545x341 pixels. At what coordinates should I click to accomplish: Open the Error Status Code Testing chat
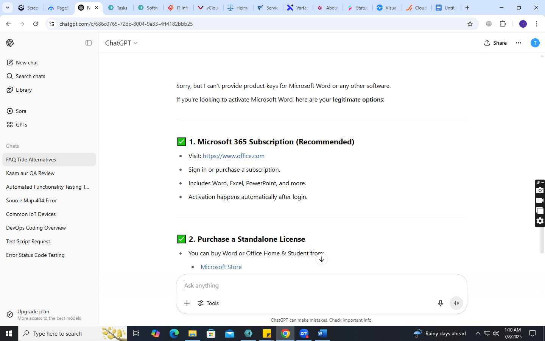[49, 255]
